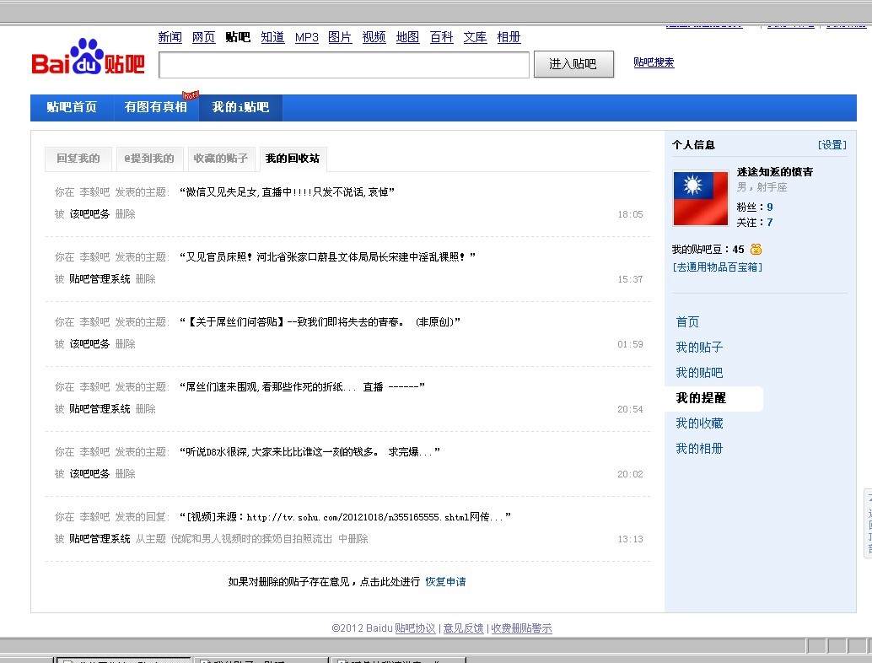Open the 图片 link
872x663 pixels.
tap(340, 37)
